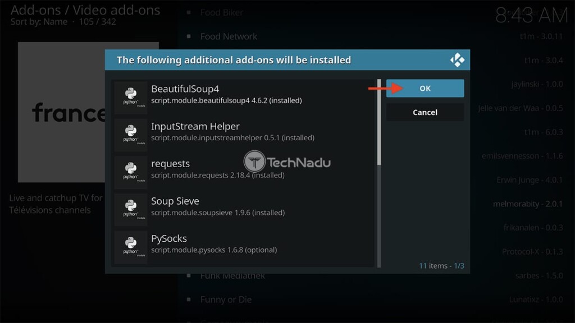The image size is (575, 323).
Task: Select the BeautifulSoup4 list entry
Action: [243, 98]
